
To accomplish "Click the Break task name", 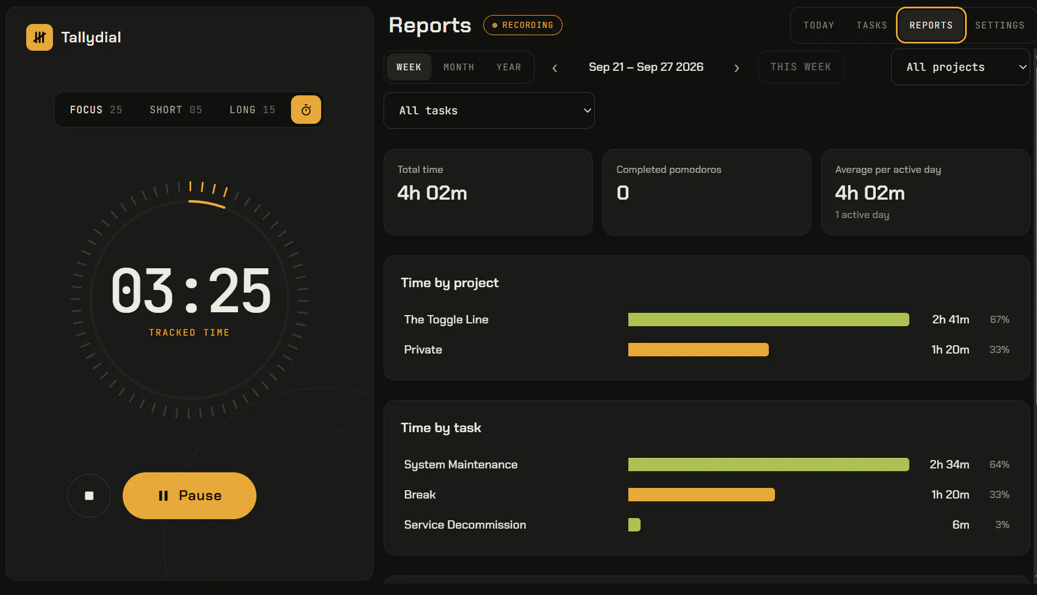I will 420,495.
